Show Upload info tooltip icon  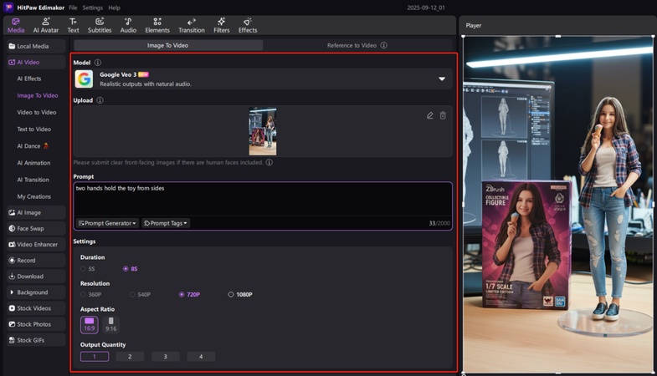(x=100, y=100)
